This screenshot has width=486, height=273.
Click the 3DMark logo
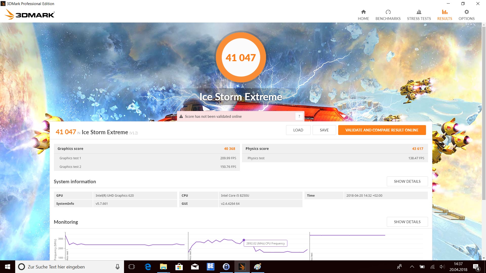tap(30, 15)
